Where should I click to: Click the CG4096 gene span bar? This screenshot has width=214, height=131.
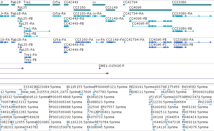pos(151,10)
